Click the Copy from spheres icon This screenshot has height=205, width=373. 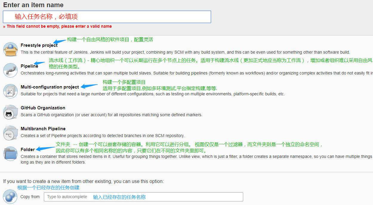(10, 197)
